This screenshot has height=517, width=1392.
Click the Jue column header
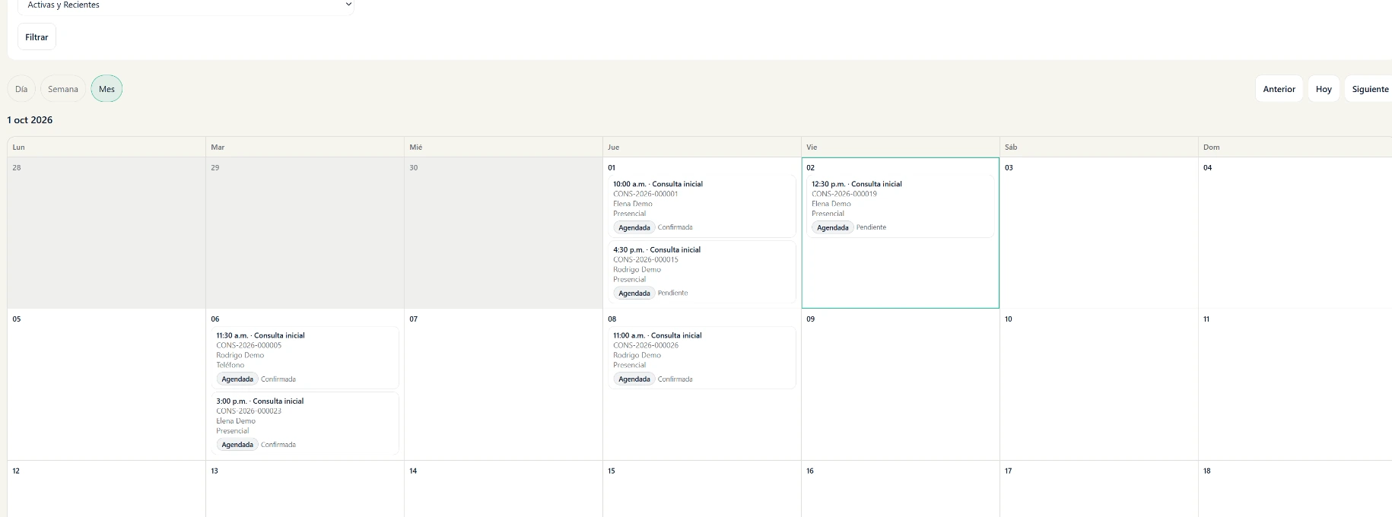click(x=701, y=147)
